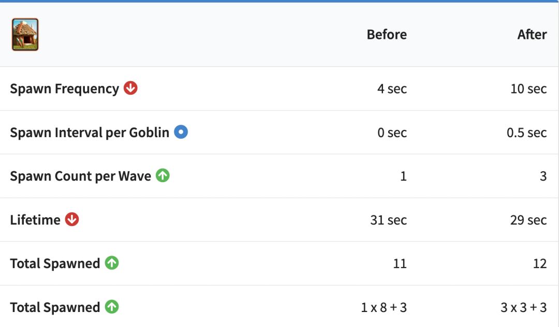Click the Spawn Frequency label
Screen dimensions: 559x327
click(64, 89)
